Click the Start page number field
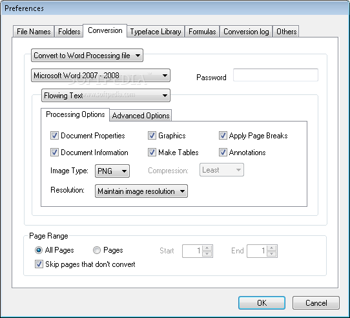Image resolution: width=350 pixels, height=318 pixels. (192, 251)
